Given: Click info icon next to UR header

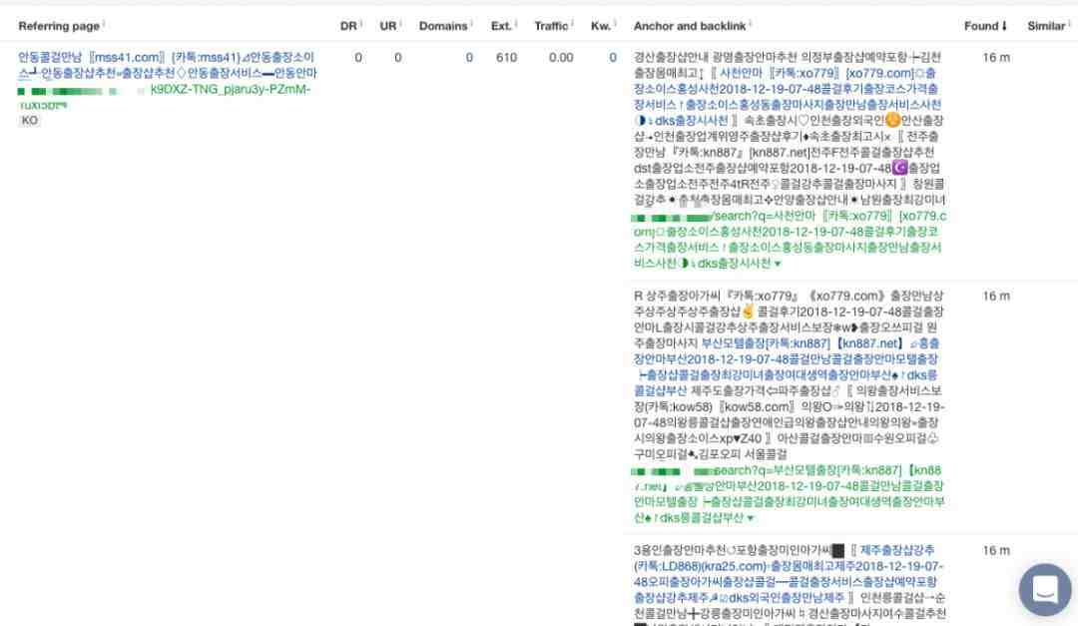Looking at the screenshot, I should click(400, 25).
